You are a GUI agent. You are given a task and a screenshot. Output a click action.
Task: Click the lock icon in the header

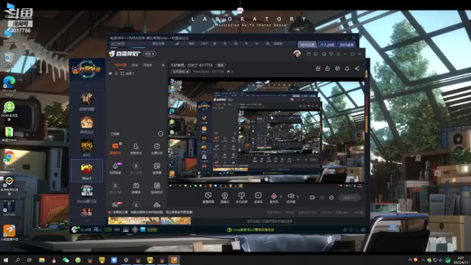click(x=328, y=68)
